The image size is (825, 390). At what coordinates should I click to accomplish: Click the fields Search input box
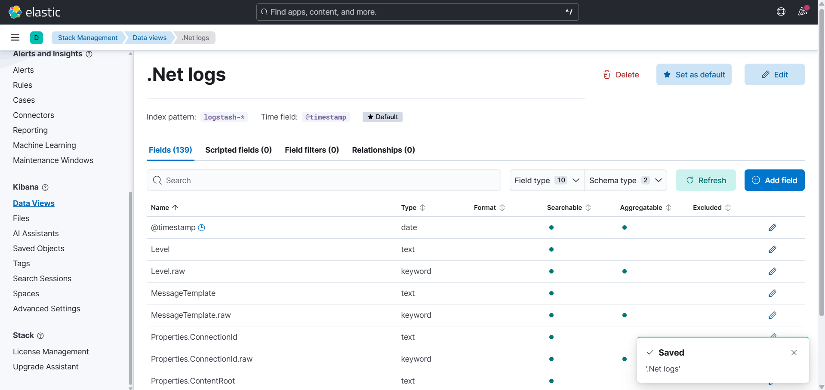tap(323, 180)
